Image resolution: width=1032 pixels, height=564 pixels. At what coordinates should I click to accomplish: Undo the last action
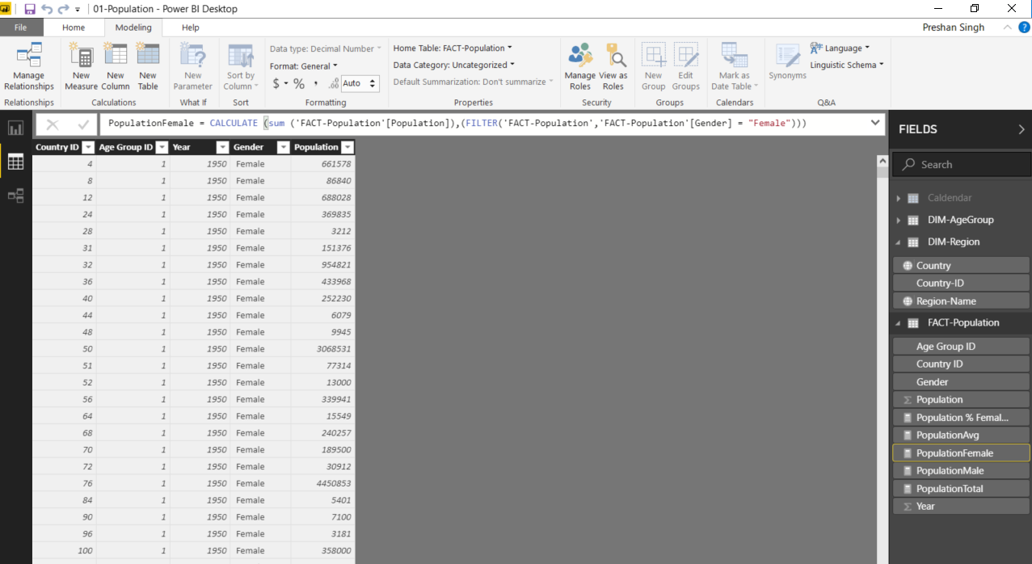[47, 9]
